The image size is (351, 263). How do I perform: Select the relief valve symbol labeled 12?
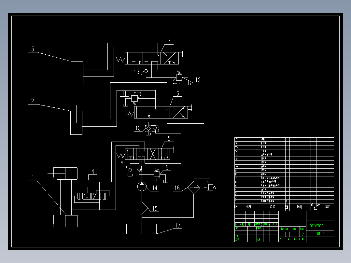coord(179,77)
